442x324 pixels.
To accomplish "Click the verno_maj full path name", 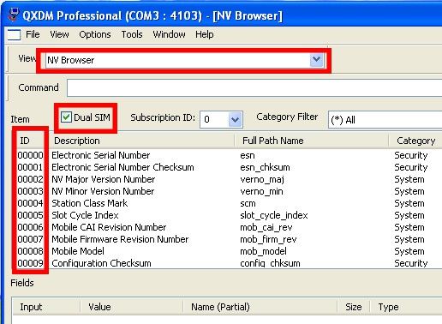I will click(262, 179).
